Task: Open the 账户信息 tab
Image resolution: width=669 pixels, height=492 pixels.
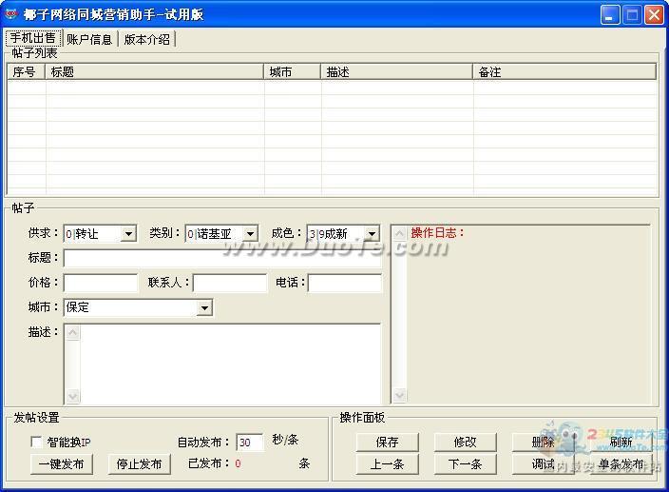Action: 89,39
